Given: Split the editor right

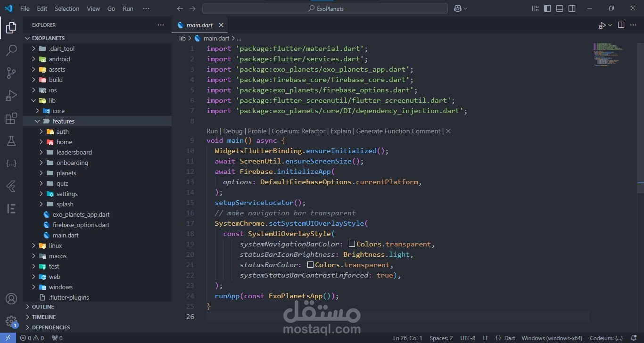Looking at the screenshot, I should coord(621,25).
